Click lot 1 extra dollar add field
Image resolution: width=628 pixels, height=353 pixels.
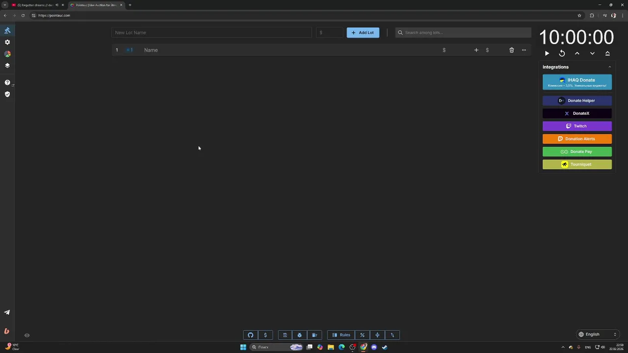[493, 50]
